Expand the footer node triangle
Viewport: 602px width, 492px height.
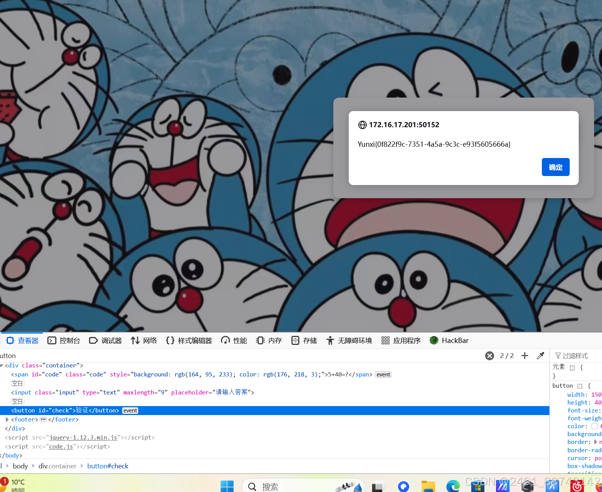coord(7,420)
